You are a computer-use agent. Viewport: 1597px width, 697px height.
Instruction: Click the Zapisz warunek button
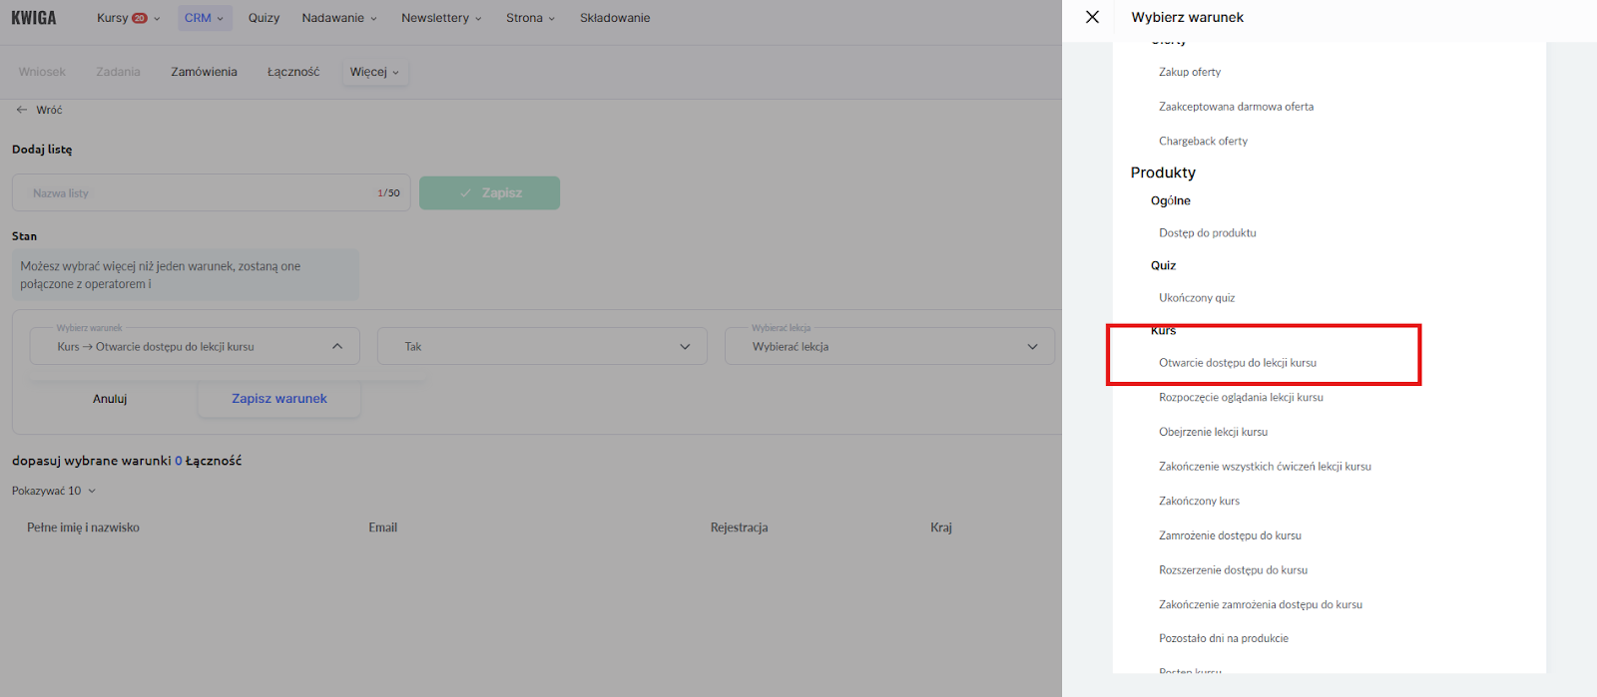[279, 399]
